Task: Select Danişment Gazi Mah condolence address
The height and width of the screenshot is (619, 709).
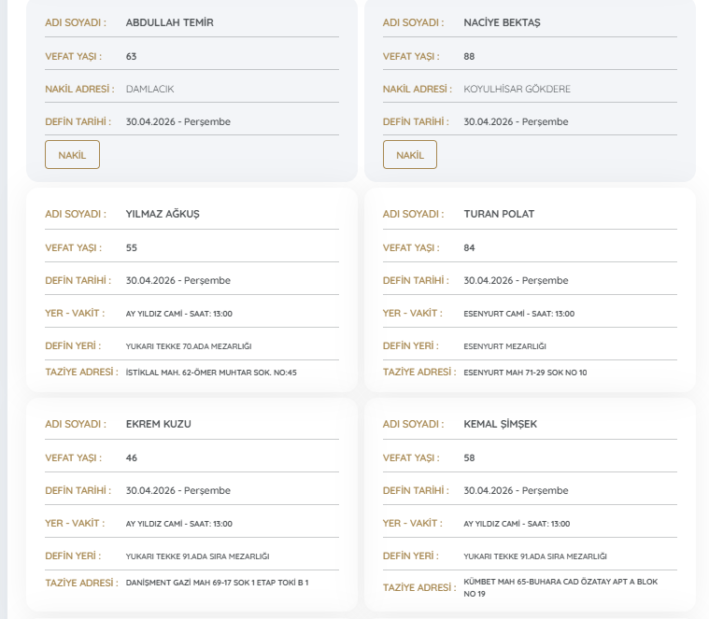Action: [x=217, y=583]
